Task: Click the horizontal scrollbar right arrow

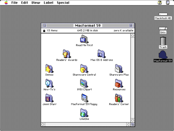Action: point(129,124)
